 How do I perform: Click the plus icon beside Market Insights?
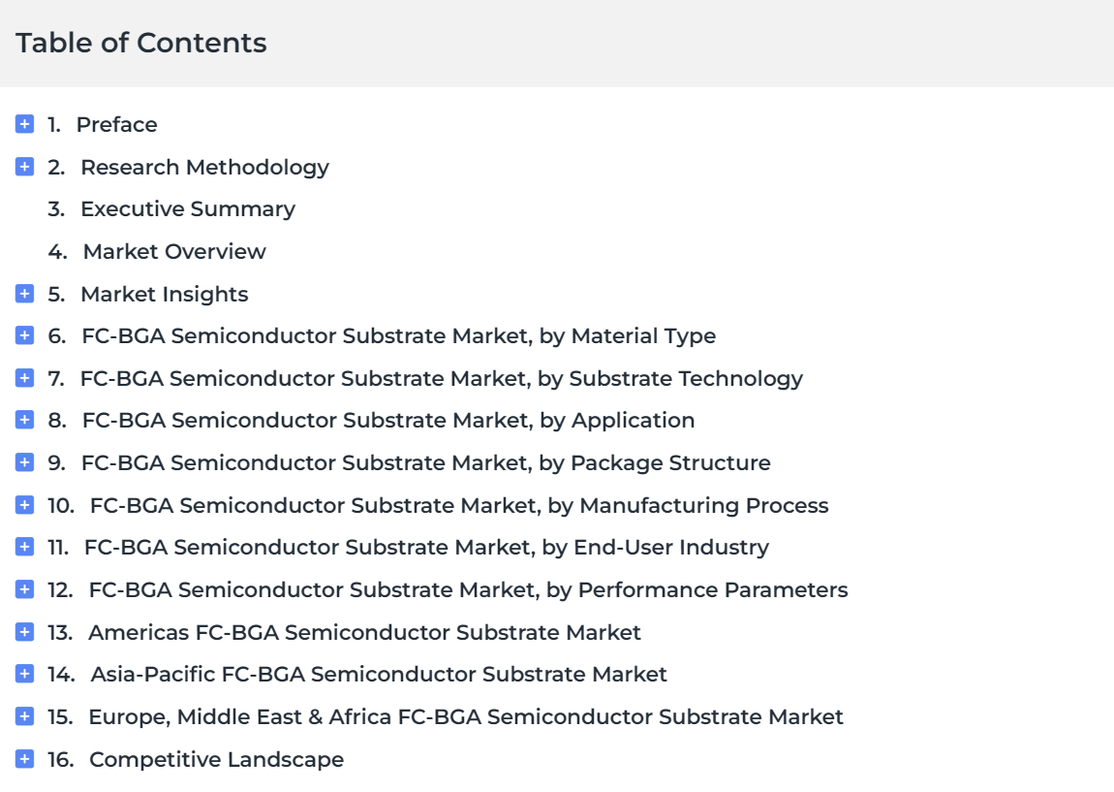point(24,294)
